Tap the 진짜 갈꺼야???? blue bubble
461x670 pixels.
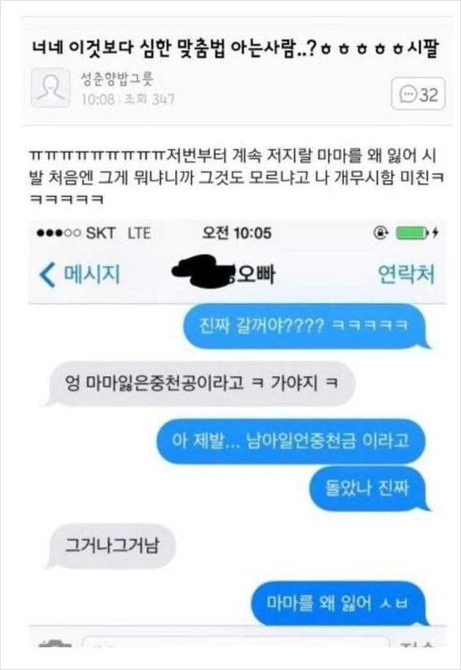pyautogui.click(x=304, y=327)
